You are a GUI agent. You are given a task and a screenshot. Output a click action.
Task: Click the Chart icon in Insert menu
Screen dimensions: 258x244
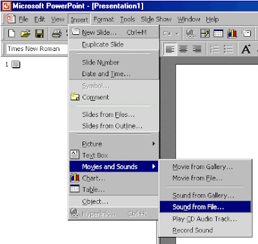click(75, 178)
